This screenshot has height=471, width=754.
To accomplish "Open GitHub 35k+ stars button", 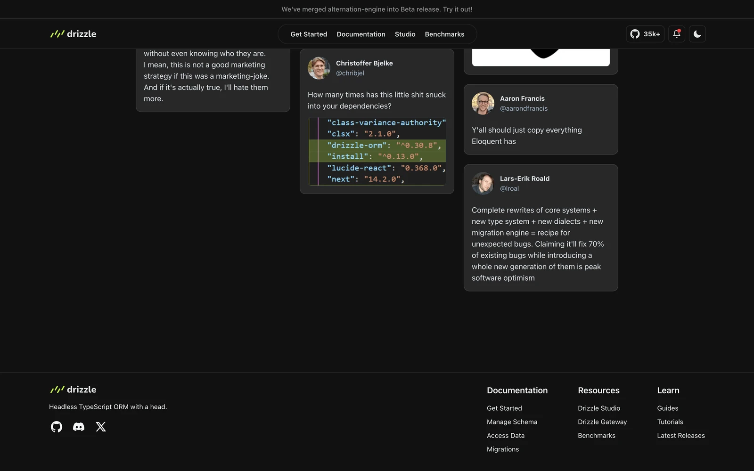I will tap(645, 34).
